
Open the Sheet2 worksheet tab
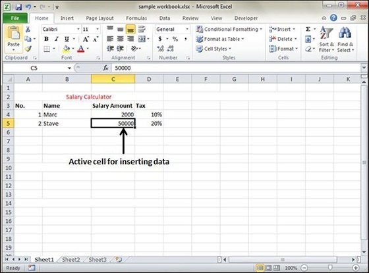(x=71, y=260)
